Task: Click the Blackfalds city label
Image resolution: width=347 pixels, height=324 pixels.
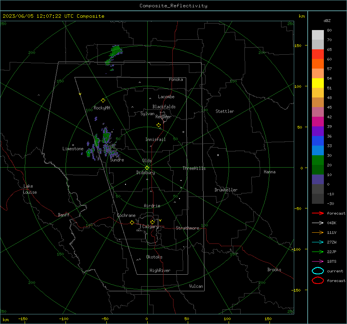Action: click(164, 107)
